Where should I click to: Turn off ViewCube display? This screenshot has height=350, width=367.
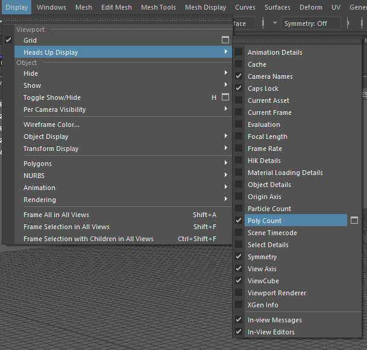[239, 281]
